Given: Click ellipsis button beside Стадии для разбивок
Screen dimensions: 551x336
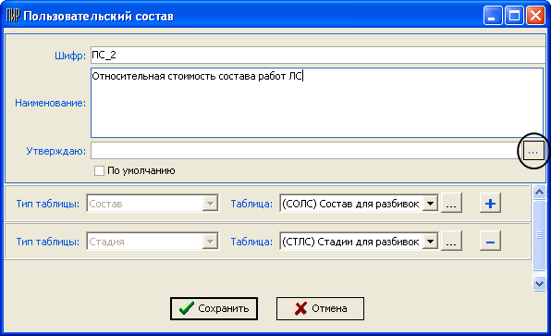Looking at the screenshot, I should coord(451,242).
